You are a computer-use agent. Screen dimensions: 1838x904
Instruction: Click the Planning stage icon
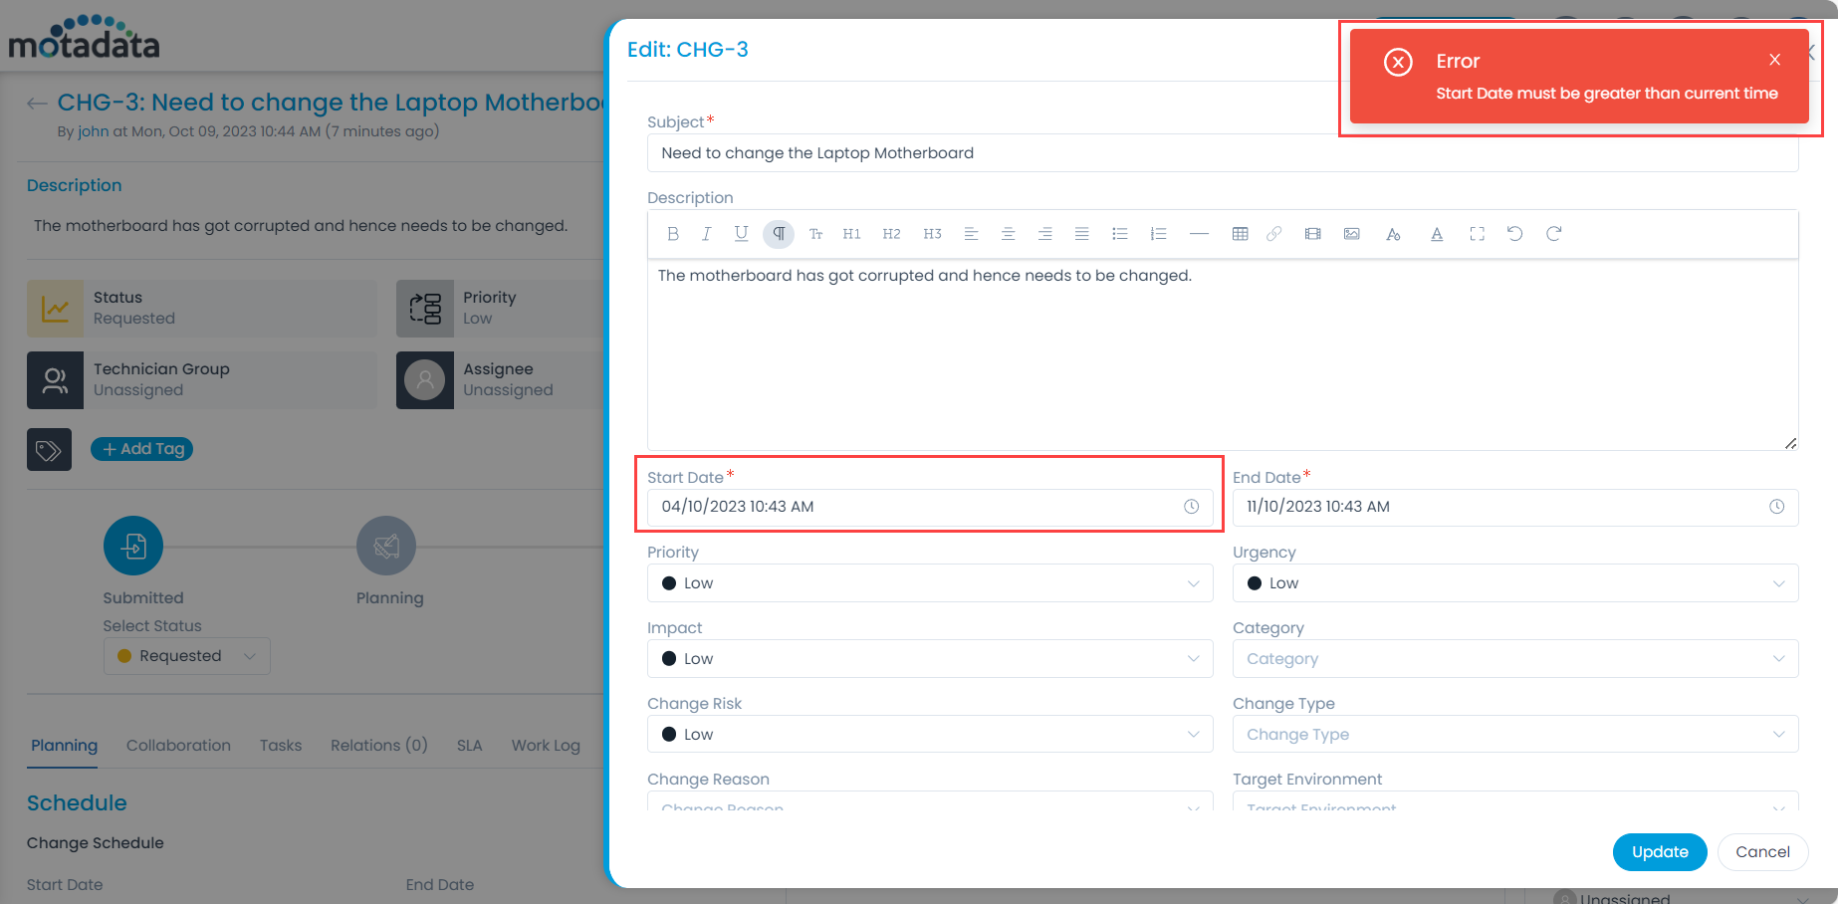pos(386,546)
